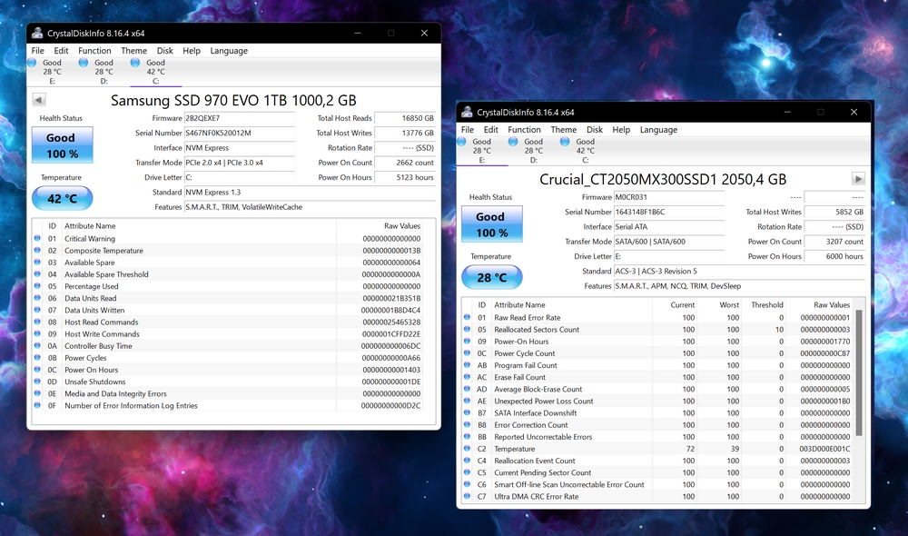Click the CrystalDiskInfo app icon in Crucial window title bar
Image resolution: width=908 pixels, height=536 pixels.
pyautogui.click(x=467, y=112)
